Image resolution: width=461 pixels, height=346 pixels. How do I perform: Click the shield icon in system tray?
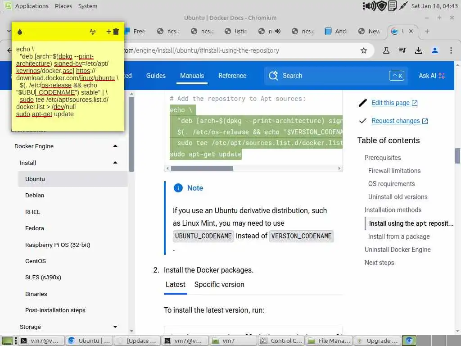tap(382, 6)
